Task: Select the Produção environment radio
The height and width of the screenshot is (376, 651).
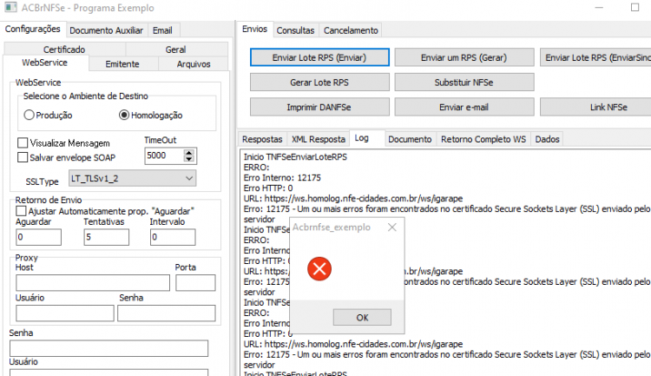Action: point(29,115)
